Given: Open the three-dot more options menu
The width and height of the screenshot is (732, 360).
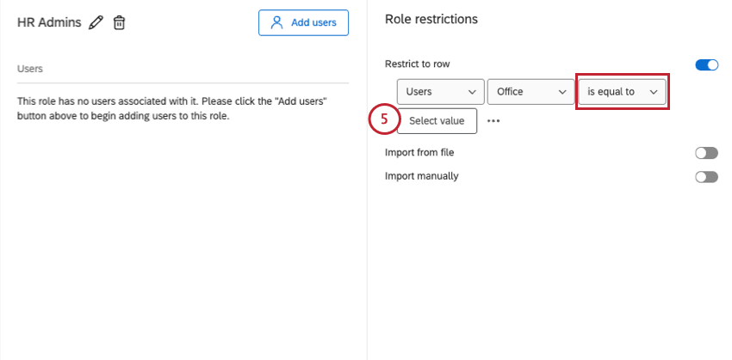Looking at the screenshot, I should pyautogui.click(x=493, y=121).
